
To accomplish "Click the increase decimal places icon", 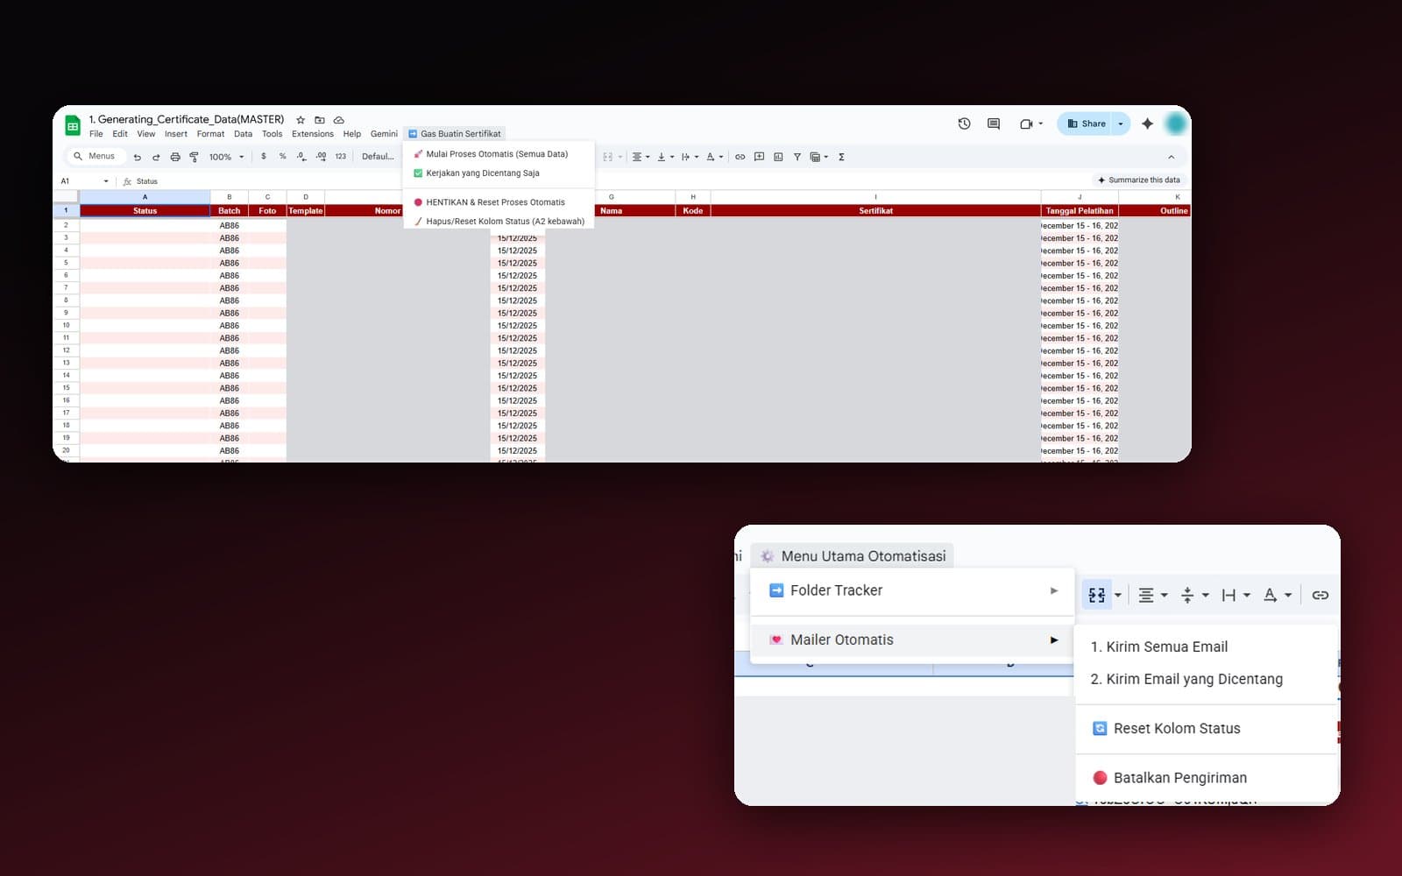I will tap(321, 157).
